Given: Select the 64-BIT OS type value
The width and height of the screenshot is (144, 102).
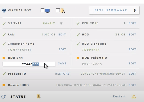Looking at the screenshot, I should (x=49, y=24).
